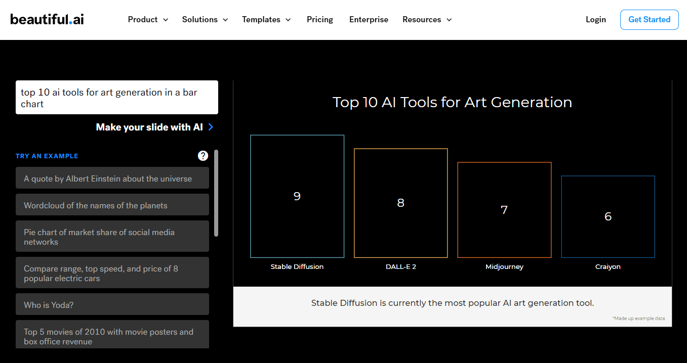Viewport: 687px width, 363px height.
Task: Select the Wordcloud of planets example
Action: click(x=112, y=205)
